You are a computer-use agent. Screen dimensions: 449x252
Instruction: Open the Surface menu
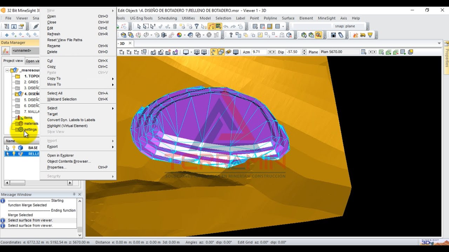(x=288, y=18)
